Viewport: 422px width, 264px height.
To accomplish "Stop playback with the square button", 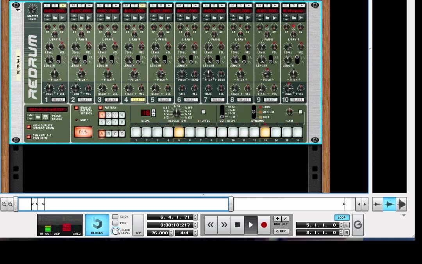I will coord(237,225).
